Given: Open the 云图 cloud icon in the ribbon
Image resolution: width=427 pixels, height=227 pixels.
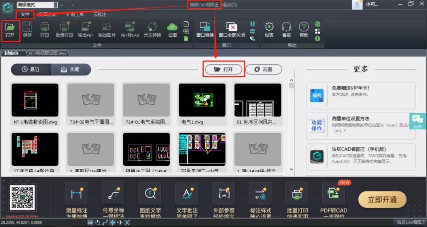Looking at the screenshot, I should pos(172,30).
